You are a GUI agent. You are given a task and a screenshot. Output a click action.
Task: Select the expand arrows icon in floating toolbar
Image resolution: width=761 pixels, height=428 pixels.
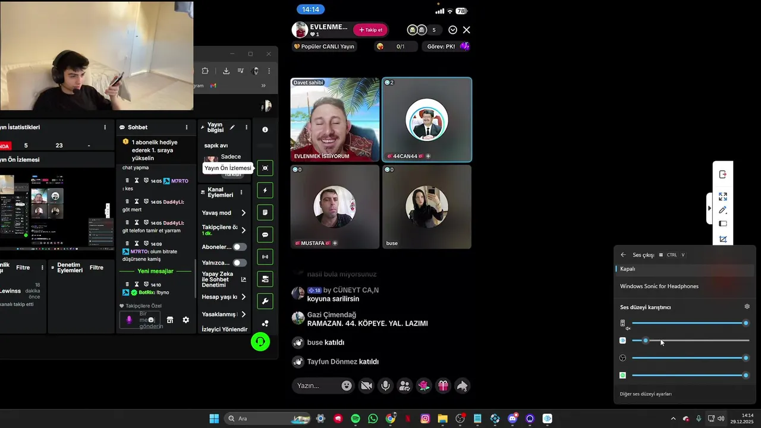[723, 196]
